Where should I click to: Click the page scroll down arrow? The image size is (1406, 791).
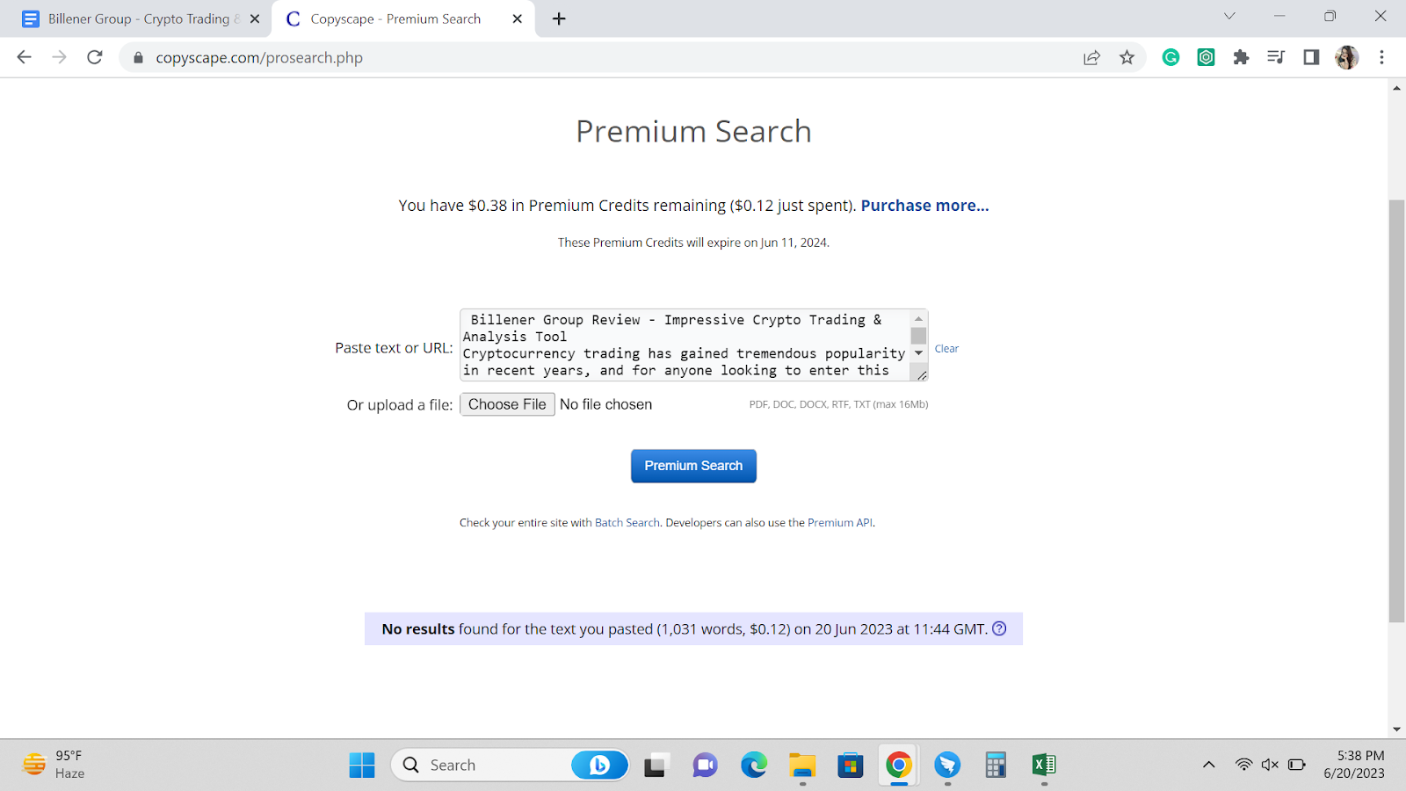point(1396,729)
